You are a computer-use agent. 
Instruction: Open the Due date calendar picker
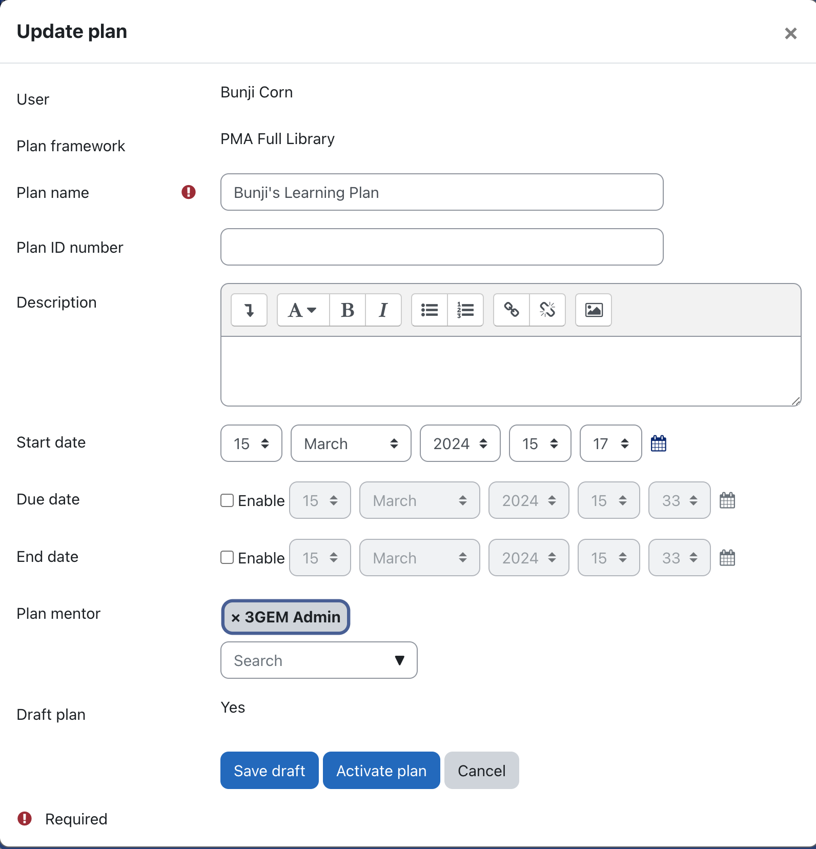(x=727, y=500)
